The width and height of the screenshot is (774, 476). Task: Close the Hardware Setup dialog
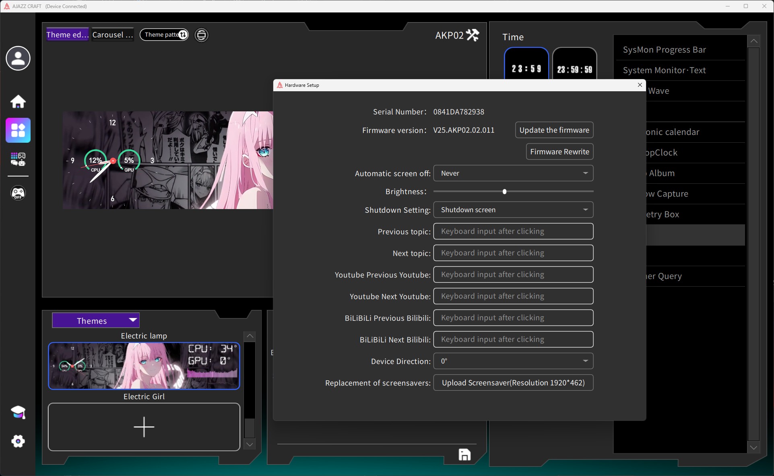pos(640,85)
